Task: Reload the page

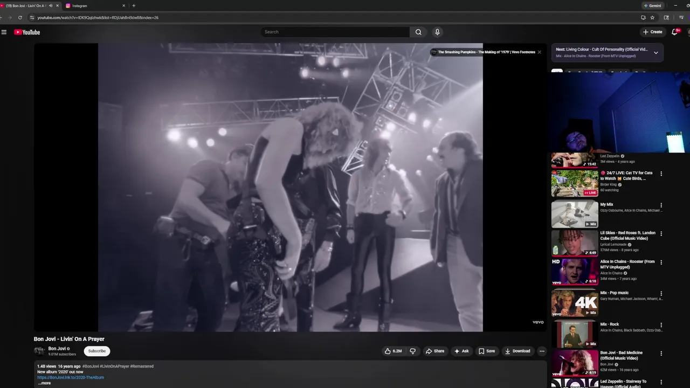Action: (20, 17)
